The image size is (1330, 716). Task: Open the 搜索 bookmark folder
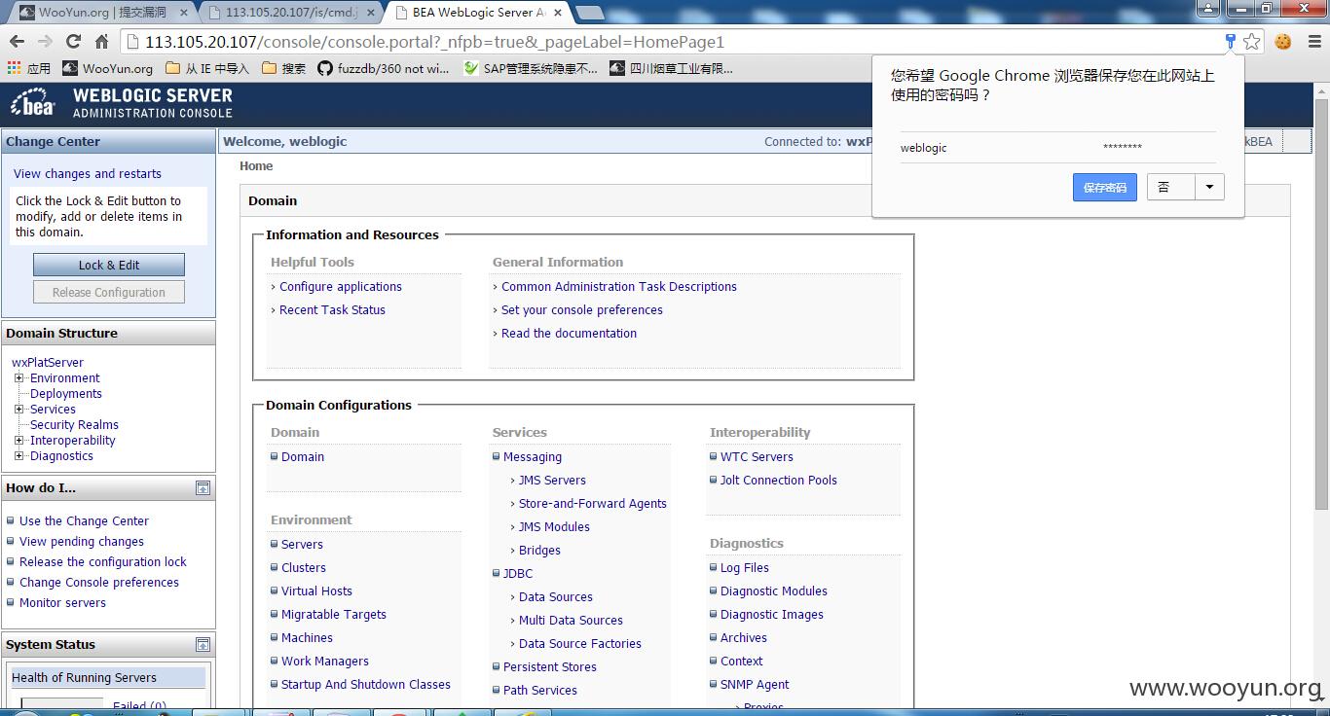[283, 68]
